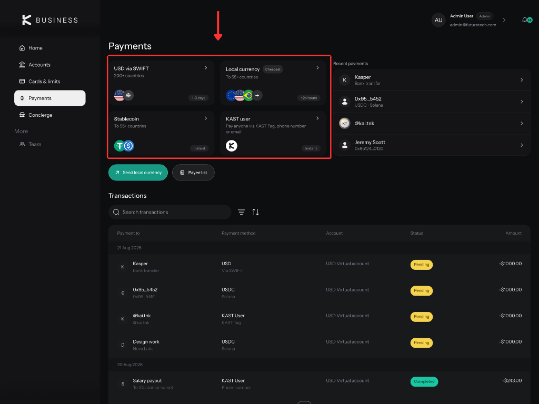This screenshot has width=539, height=404.
Task: Click KAST logo on KAST user card
Action: click(232, 146)
